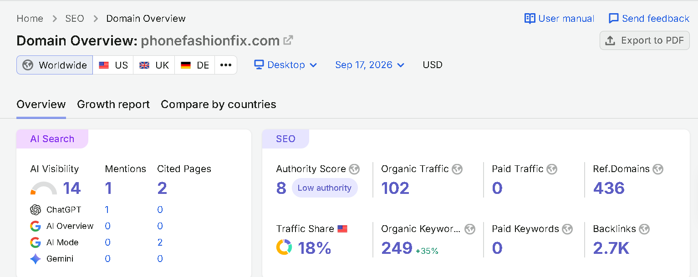Switch database to DE
The width and height of the screenshot is (698, 277).
(x=195, y=65)
